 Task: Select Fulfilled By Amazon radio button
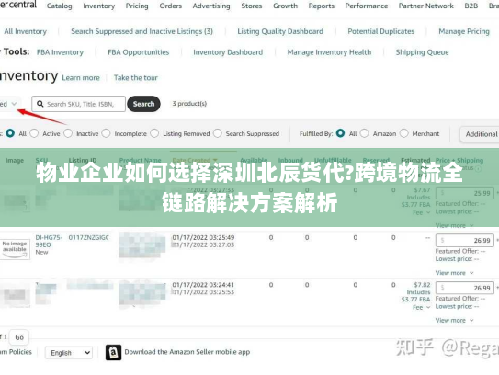365,133
